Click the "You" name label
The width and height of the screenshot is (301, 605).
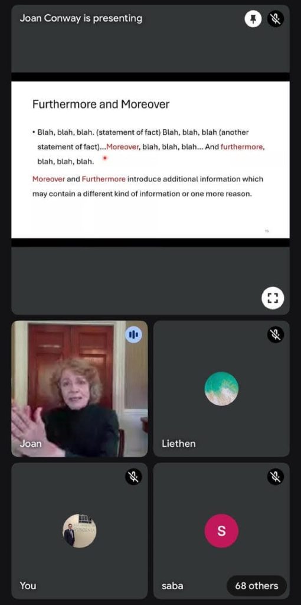tap(28, 586)
